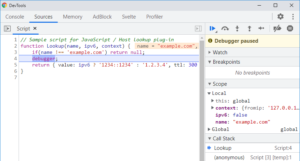This screenshot has width=300, height=161.
Task: Open DevTools settings gear
Action: coord(280,16)
